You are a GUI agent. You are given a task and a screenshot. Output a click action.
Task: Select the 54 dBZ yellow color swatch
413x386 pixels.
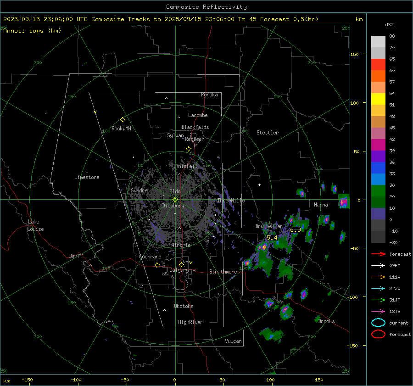pyautogui.click(x=378, y=99)
